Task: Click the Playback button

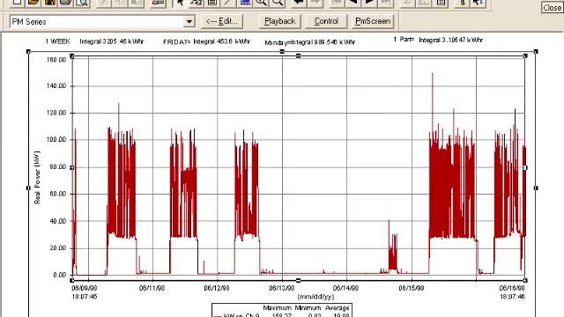Action: click(x=280, y=21)
